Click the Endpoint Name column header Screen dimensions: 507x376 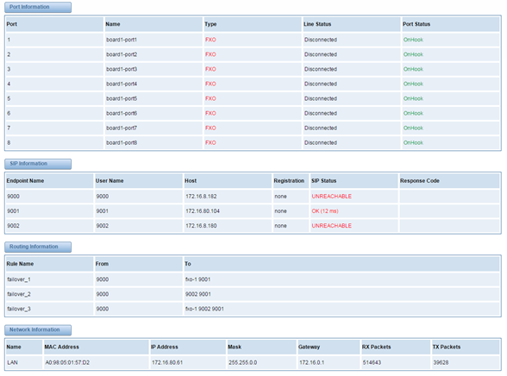tap(25, 181)
